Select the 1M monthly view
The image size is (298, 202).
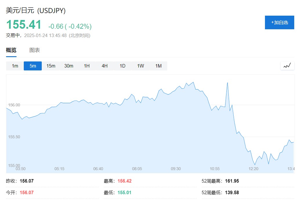158,66
